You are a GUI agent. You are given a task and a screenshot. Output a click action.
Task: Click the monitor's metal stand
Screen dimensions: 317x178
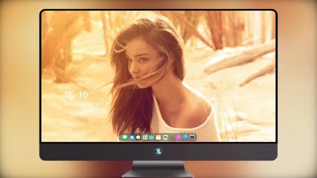(158, 169)
